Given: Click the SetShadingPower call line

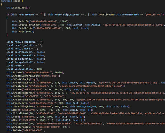Looking at the screenshot, I should (68, 106).
